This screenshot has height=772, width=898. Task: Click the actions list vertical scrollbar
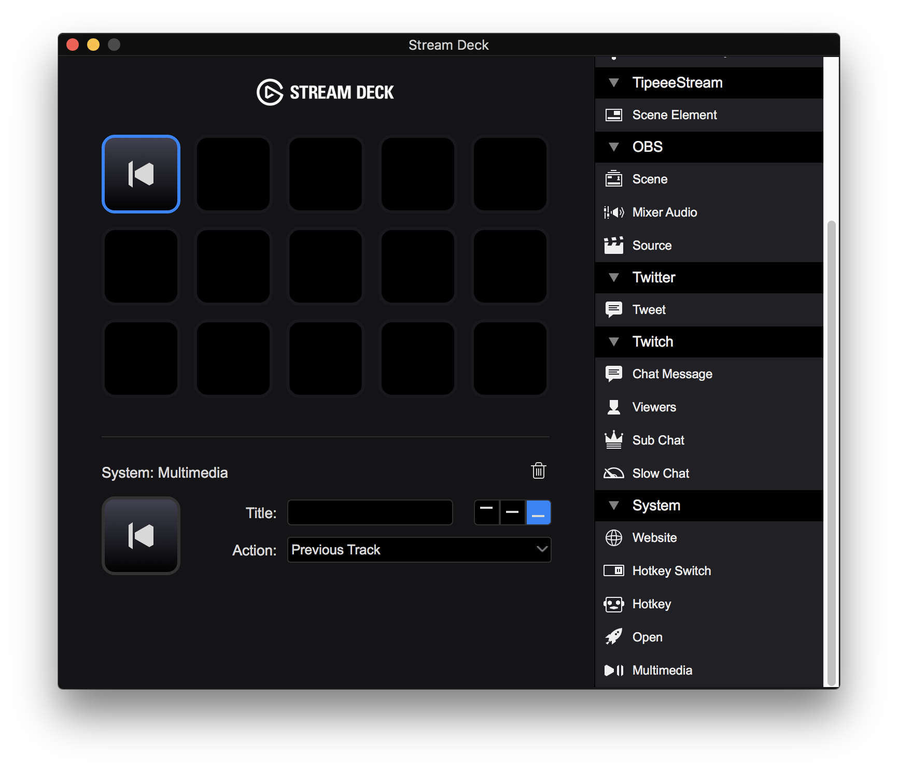click(831, 452)
